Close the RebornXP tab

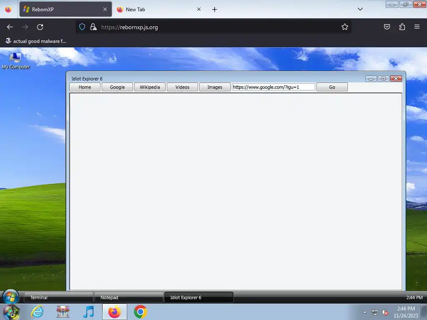(105, 9)
